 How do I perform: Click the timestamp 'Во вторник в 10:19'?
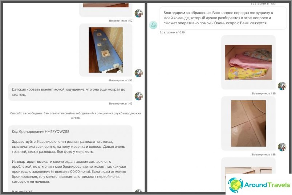tap(172, 32)
